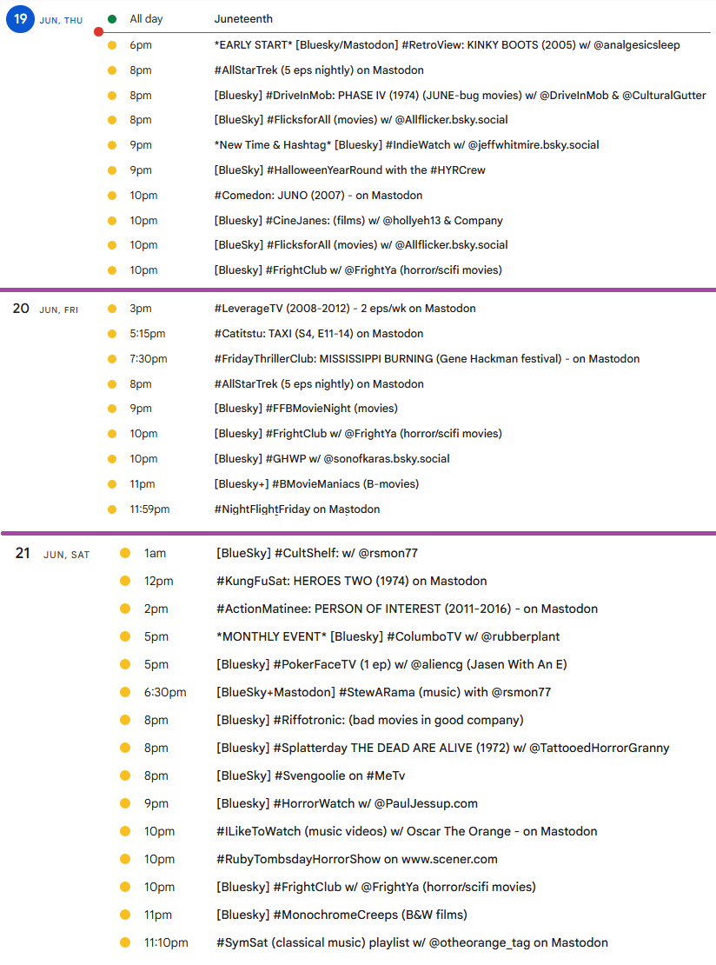Open the #DriveInMob PHASE IV event
The width and height of the screenshot is (716, 965).
[460, 96]
